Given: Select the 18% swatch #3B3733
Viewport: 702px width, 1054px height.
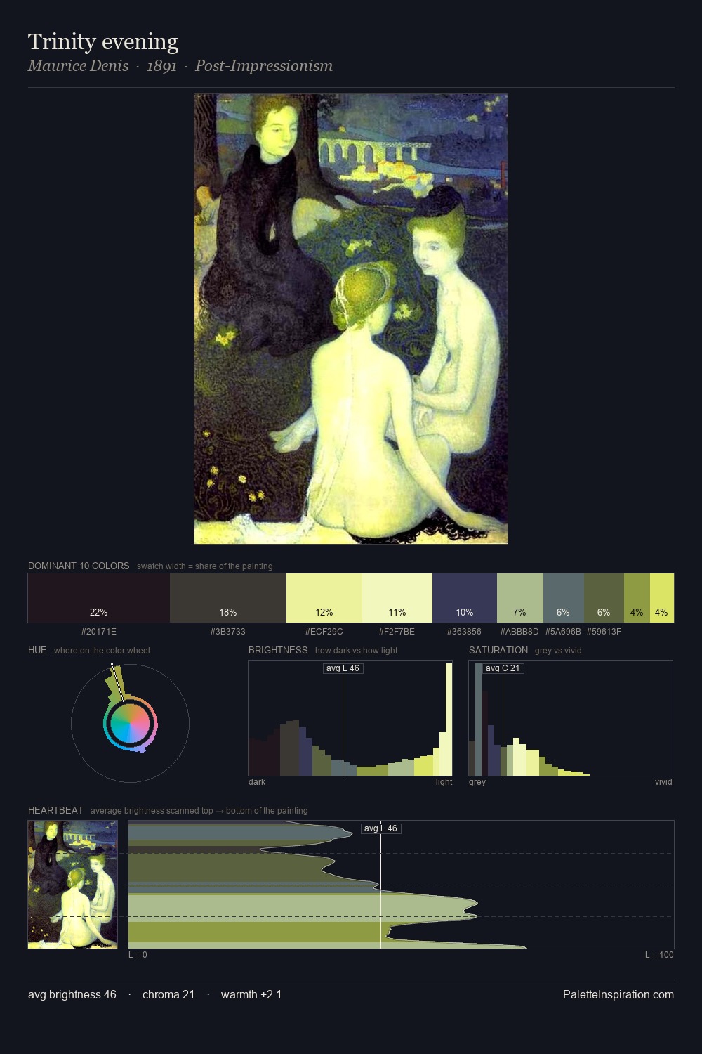Looking at the screenshot, I should pyautogui.click(x=228, y=598).
